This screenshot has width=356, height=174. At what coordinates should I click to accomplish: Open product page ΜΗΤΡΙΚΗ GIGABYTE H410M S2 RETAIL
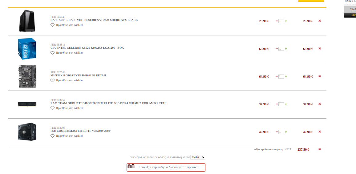point(79,75)
